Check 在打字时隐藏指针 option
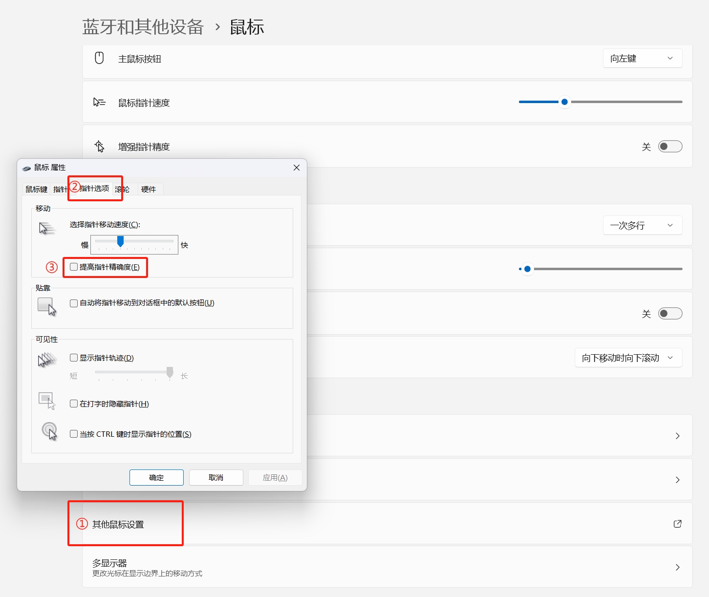 click(74, 404)
